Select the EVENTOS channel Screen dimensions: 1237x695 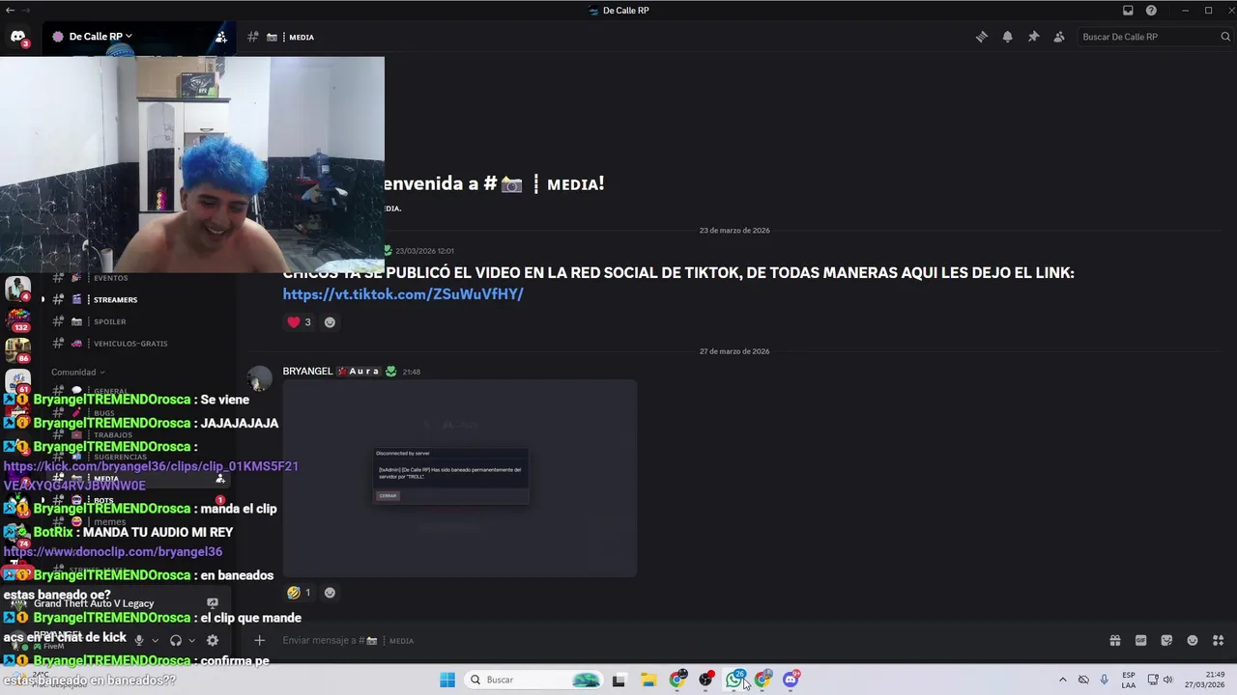click(110, 278)
